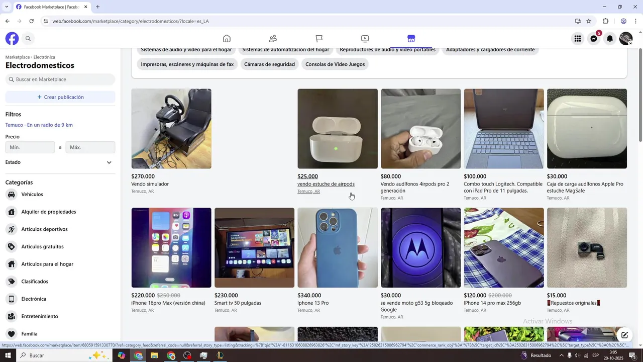Select Adaptadores y cargadores de corriente chip
Screen dimensions: 643x362
click(x=490, y=50)
